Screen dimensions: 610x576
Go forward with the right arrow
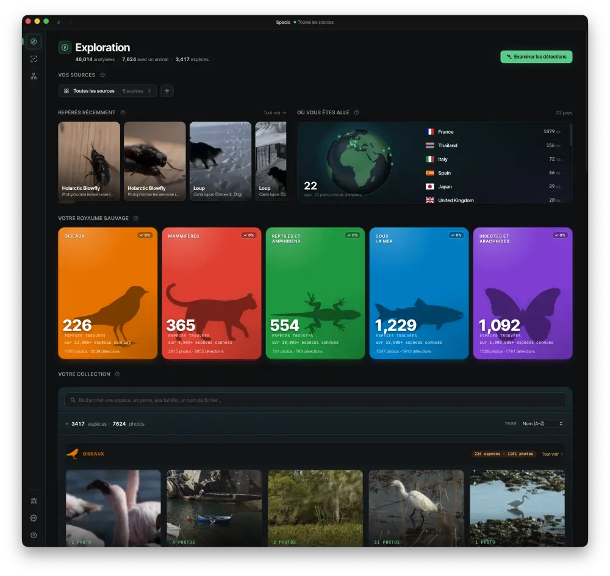(70, 22)
